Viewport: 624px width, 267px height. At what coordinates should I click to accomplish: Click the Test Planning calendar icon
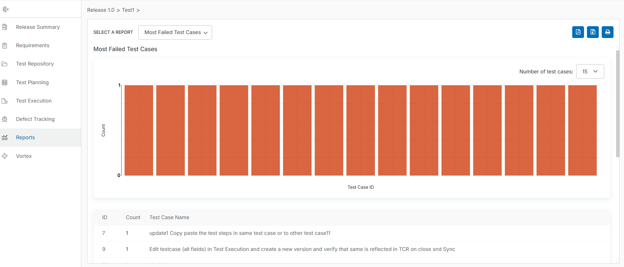(x=5, y=82)
